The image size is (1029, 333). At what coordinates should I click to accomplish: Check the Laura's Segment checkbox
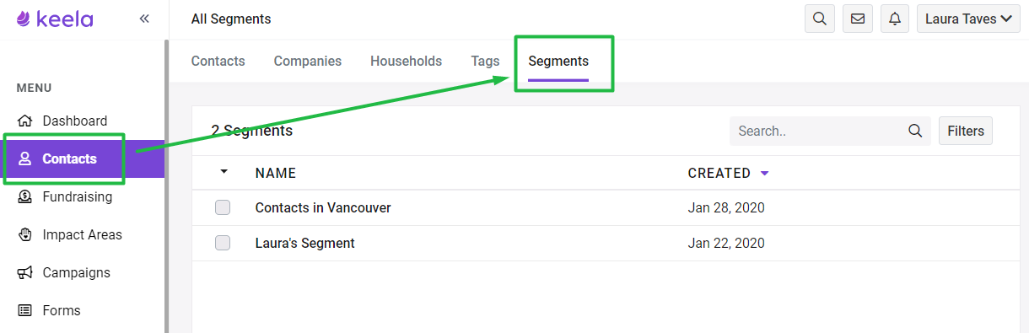pos(223,243)
